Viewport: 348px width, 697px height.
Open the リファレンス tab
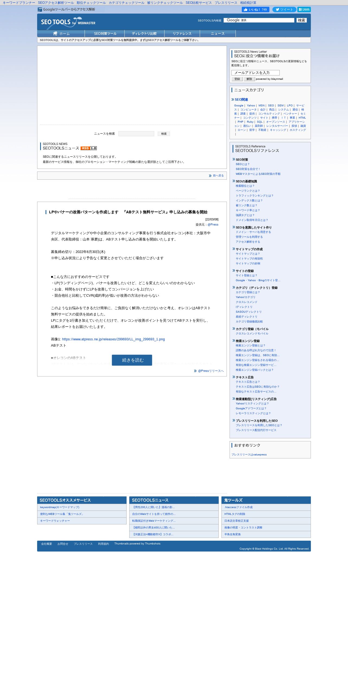(182, 33)
